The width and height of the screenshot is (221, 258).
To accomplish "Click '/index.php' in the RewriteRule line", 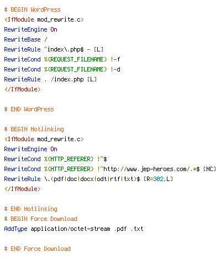I will point(67,79).
